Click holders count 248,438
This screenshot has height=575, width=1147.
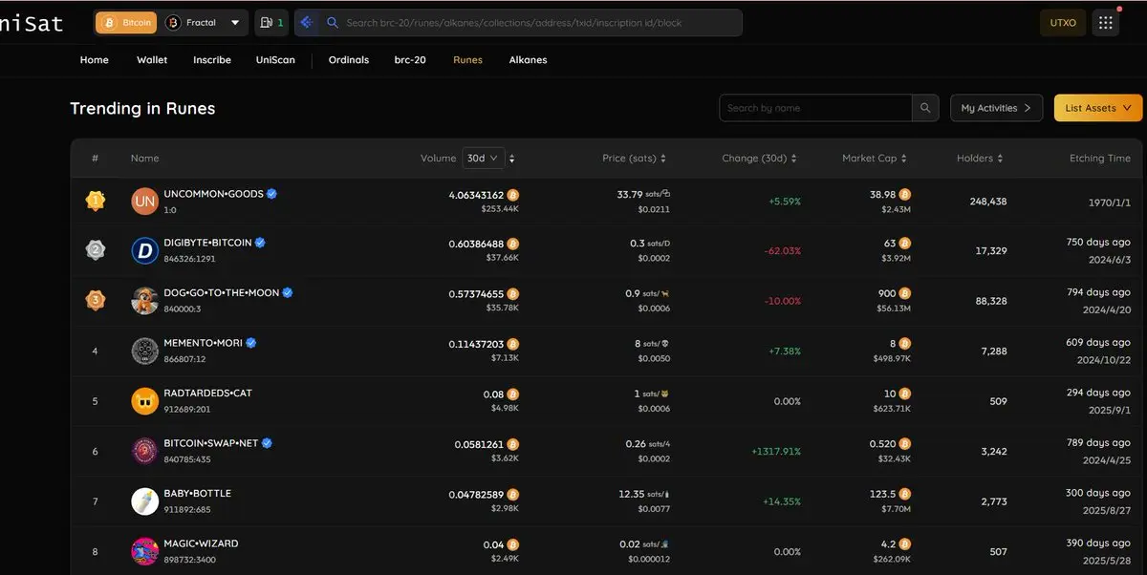point(987,202)
